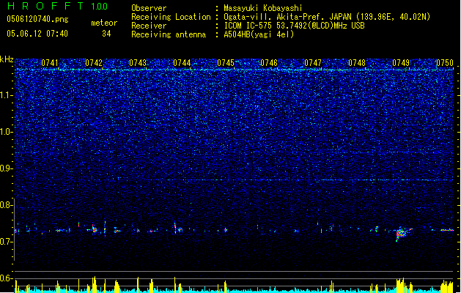Click the 0748 time marker

tap(357, 63)
